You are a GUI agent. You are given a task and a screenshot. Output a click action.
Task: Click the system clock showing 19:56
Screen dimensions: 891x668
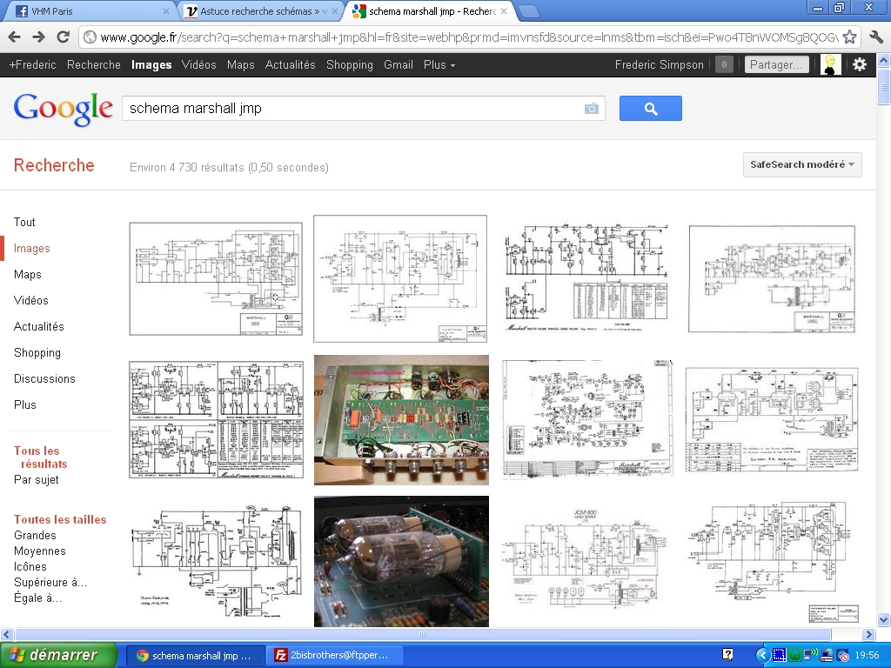(867, 656)
